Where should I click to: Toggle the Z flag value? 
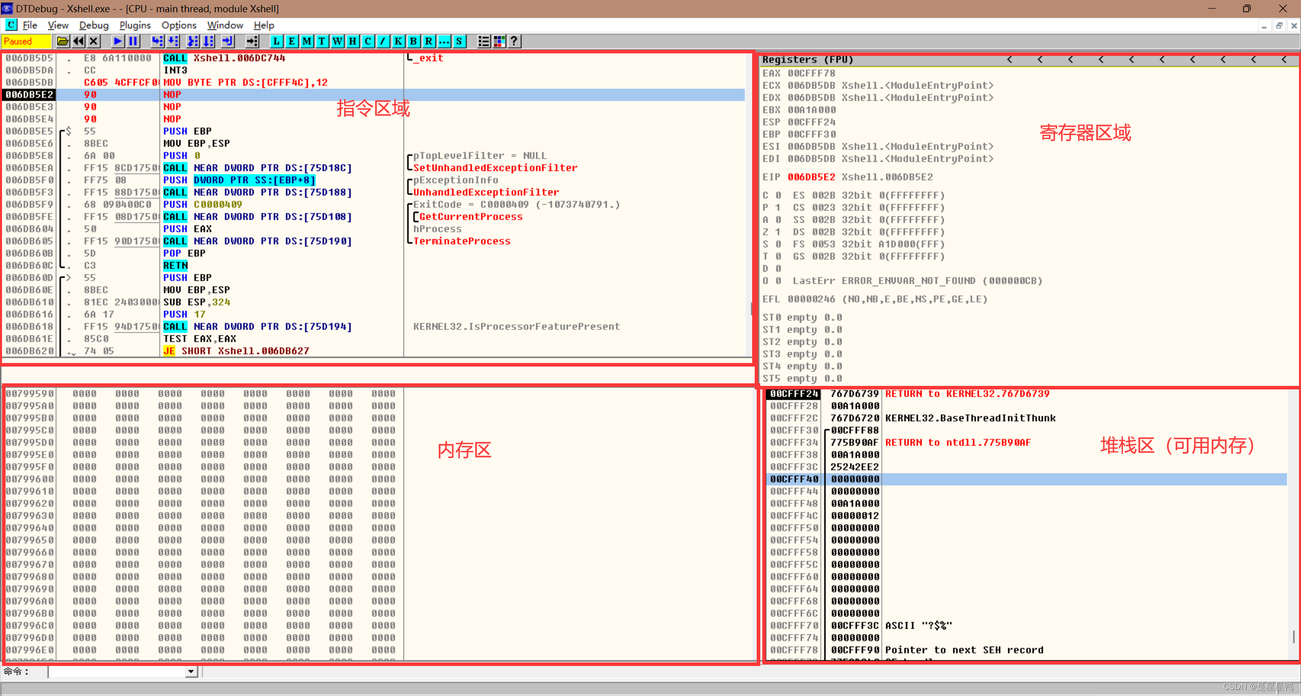(778, 232)
